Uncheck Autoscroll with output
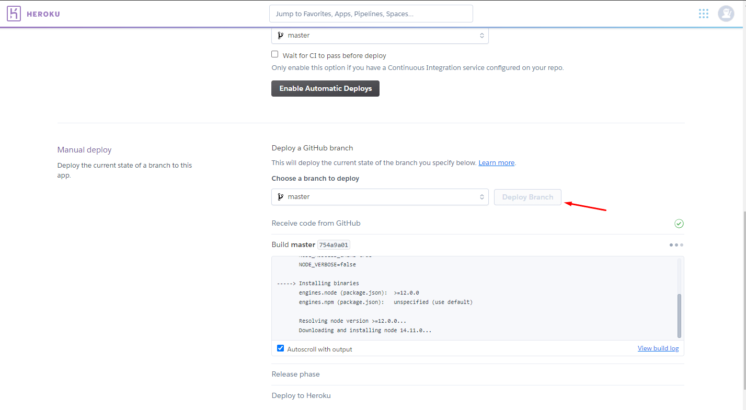 click(281, 348)
